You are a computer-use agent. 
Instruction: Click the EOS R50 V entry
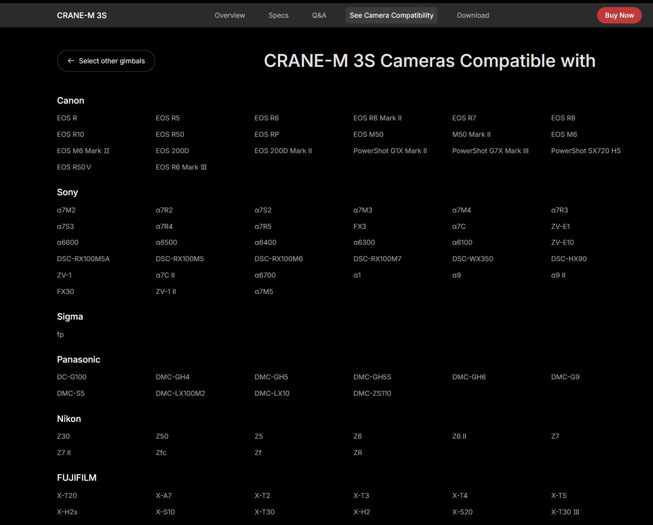(x=74, y=167)
